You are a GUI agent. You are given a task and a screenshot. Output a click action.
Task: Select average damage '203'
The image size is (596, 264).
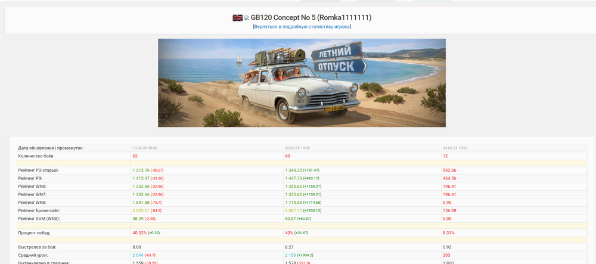446,255
